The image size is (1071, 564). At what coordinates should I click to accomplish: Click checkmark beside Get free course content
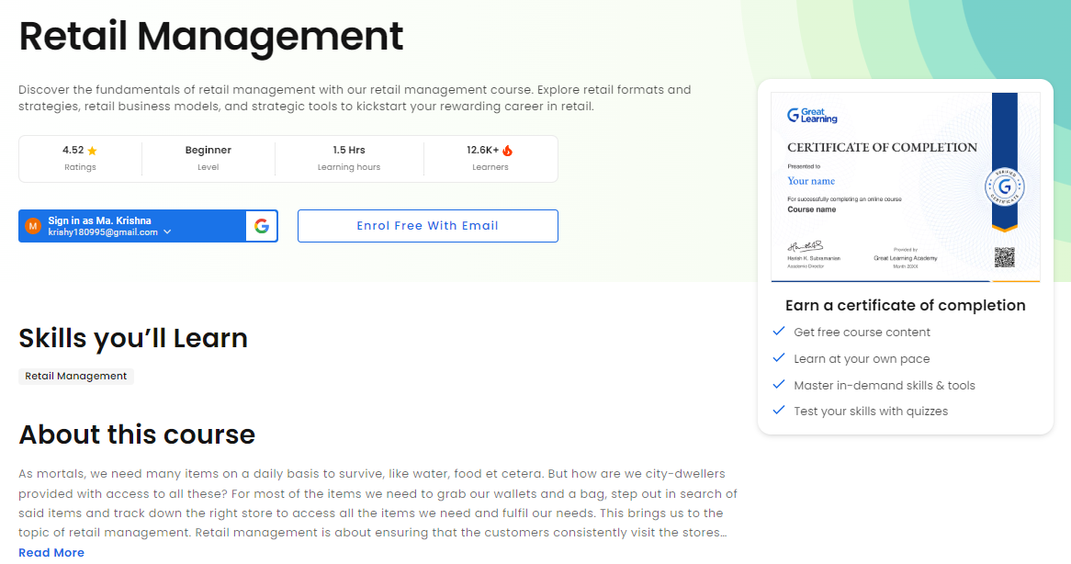point(779,332)
